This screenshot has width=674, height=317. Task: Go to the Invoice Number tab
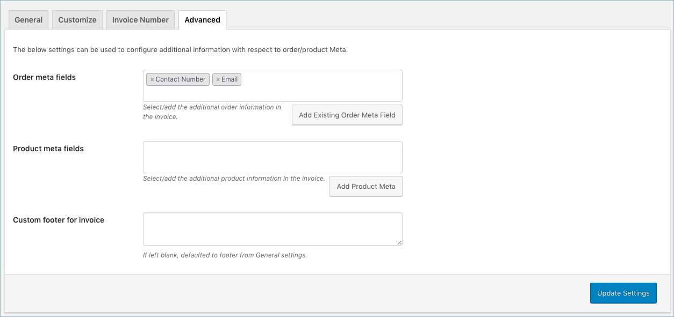140,20
